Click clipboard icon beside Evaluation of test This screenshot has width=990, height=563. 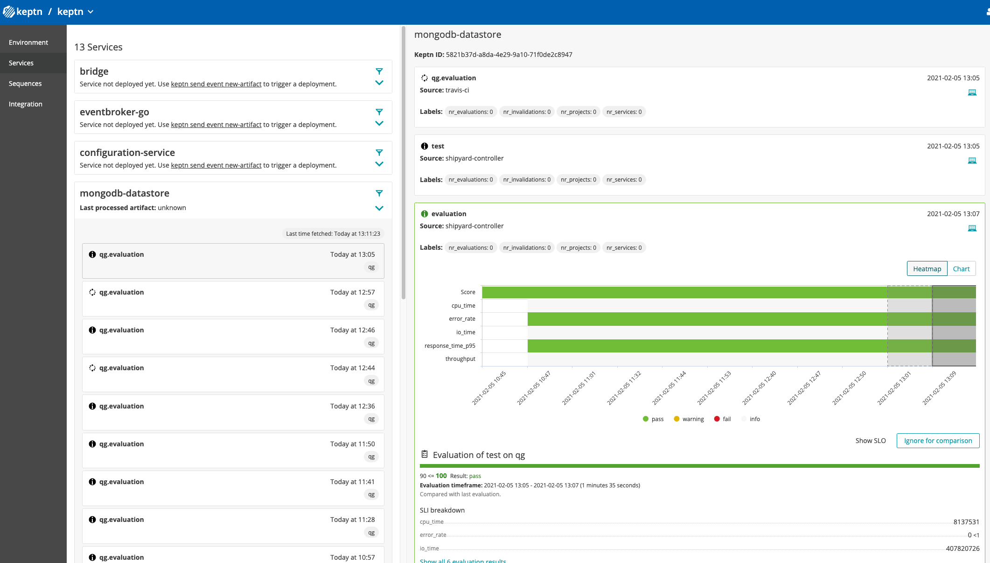pyautogui.click(x=425, y=454)
